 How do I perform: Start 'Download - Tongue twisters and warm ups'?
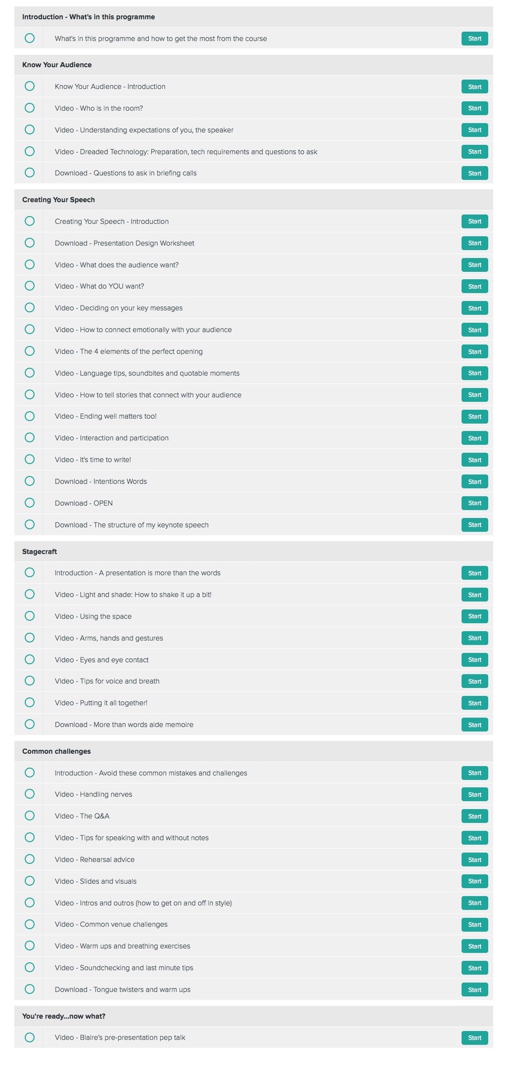(474, 989)
